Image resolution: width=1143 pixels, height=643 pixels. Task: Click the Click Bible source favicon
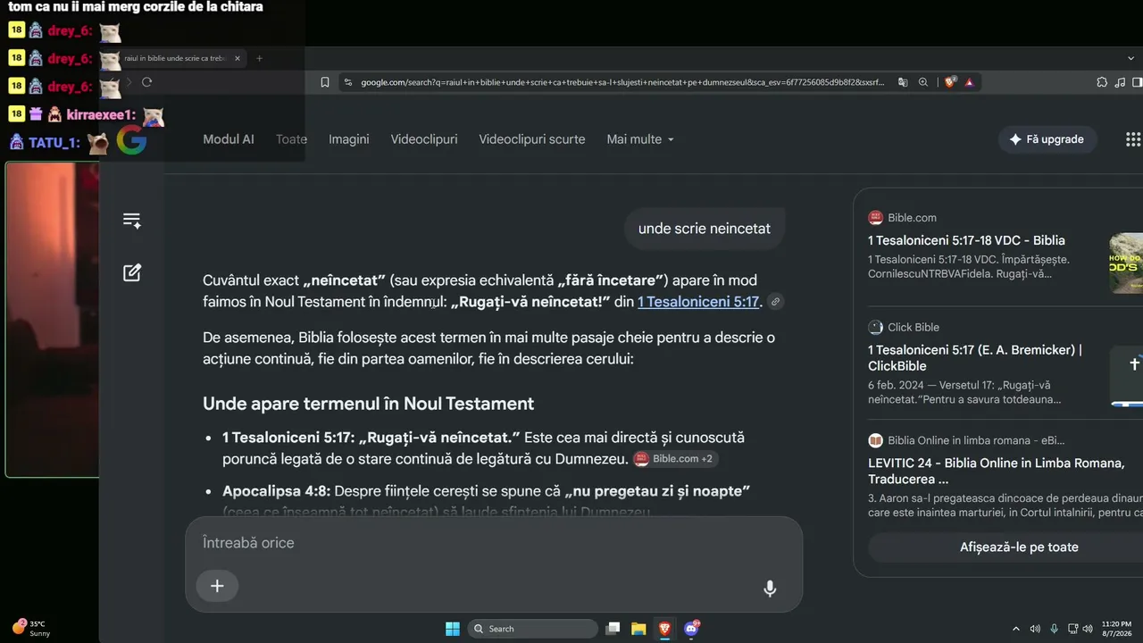coord(875,327)
